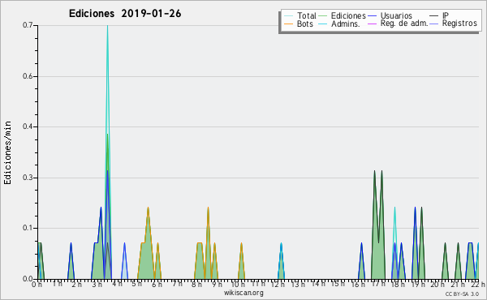Screen dimensions: 487x300
Task: Click the '5 h' x-axis label
Action: click(136, 284)
